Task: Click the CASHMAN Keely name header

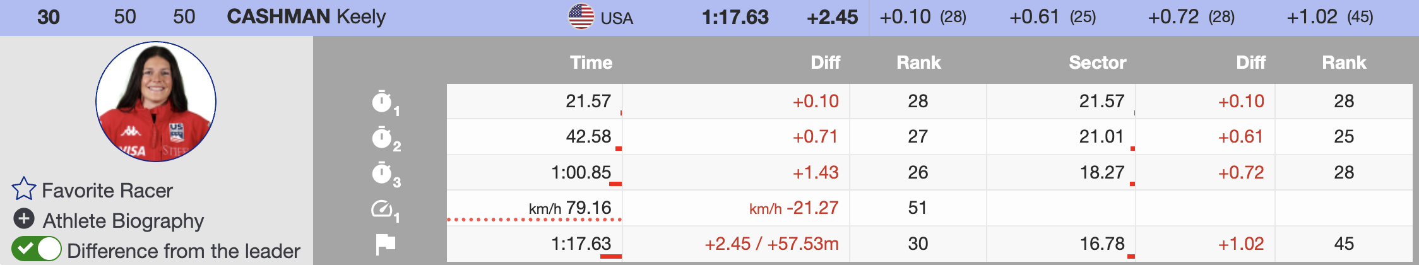Action: 306,16
